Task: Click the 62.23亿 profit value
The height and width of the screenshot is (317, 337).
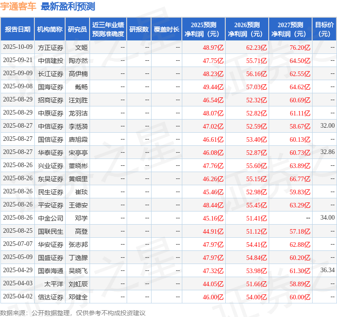Action: click(256, 48)
